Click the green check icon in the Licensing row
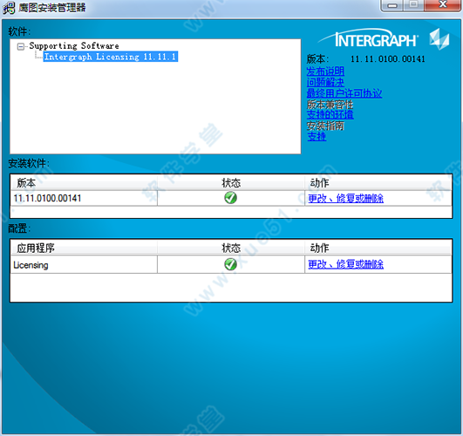 [230, 264]
